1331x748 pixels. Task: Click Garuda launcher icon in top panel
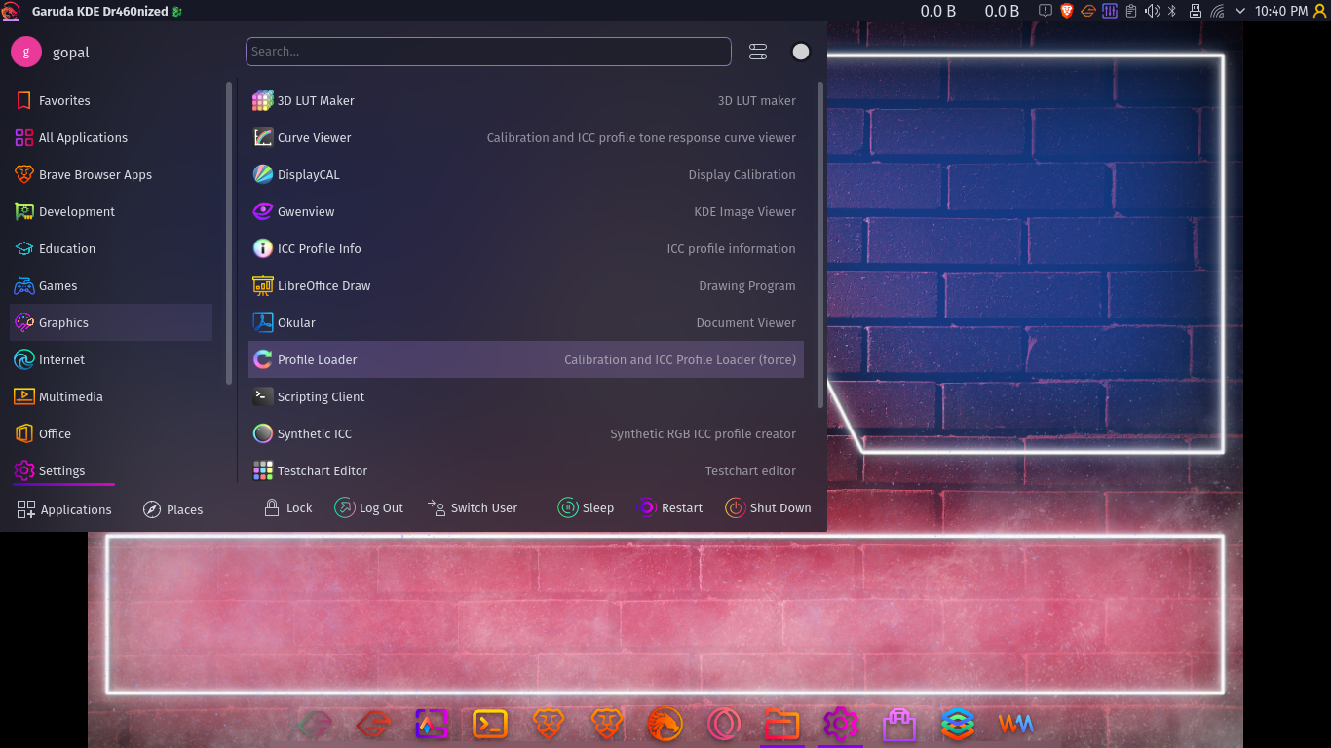10,11
